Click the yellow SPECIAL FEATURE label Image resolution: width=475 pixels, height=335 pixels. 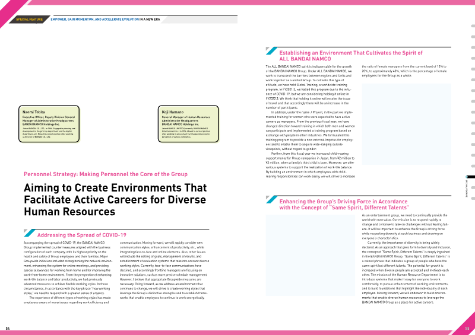29,20
